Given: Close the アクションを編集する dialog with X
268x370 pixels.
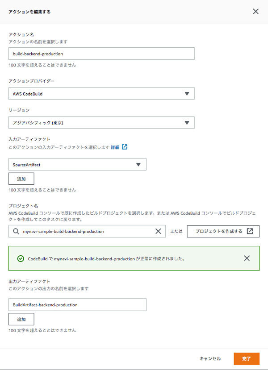Looking at the screenshot, I should [x=255, y=11].
